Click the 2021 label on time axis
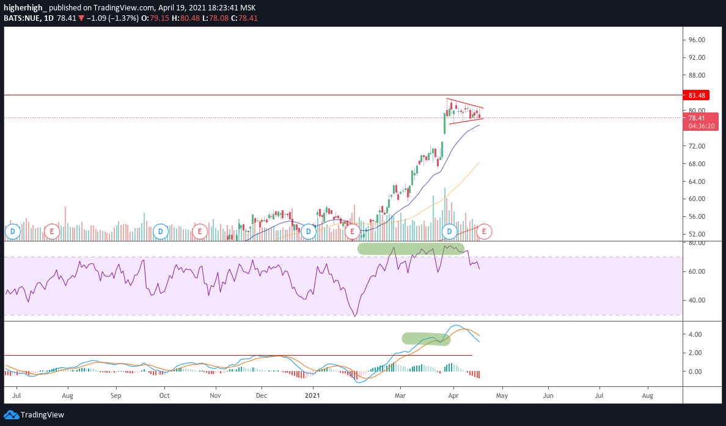This screenshot has height=426, width=726. pyautogui.click(x=312, y=396)
